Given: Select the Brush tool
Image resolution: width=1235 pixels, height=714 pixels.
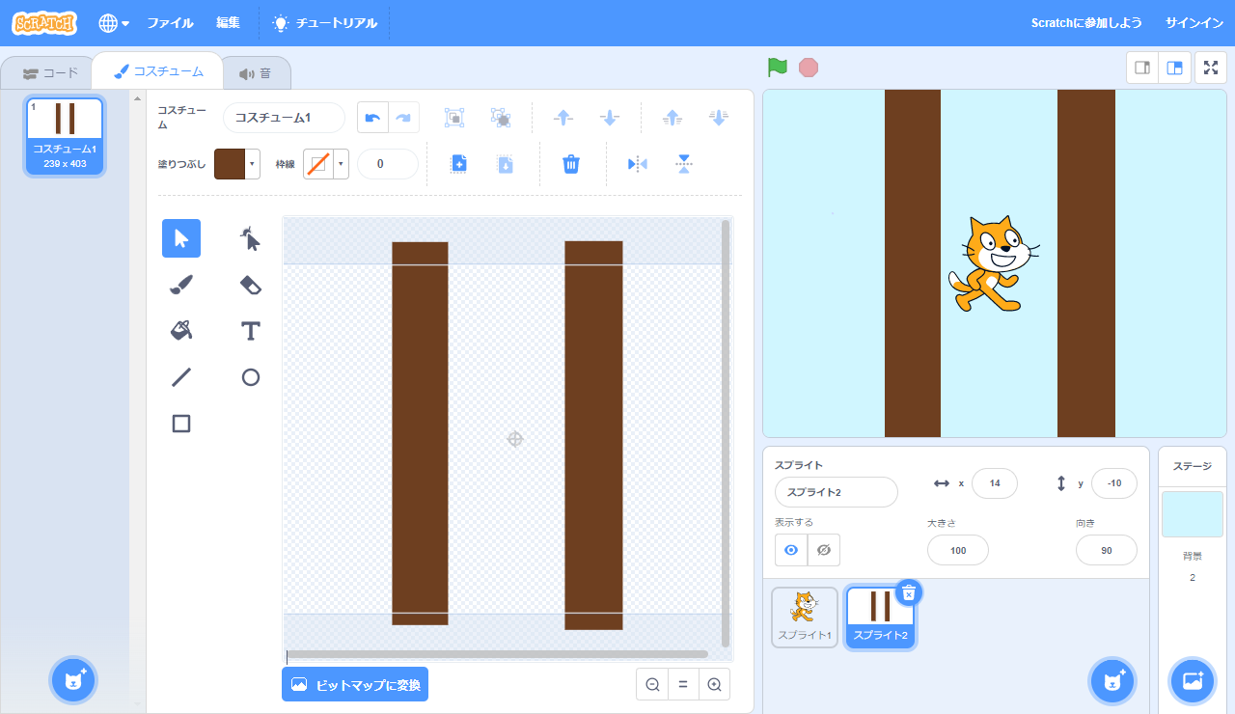Looking at the screenshot, I should pos(181,285).
